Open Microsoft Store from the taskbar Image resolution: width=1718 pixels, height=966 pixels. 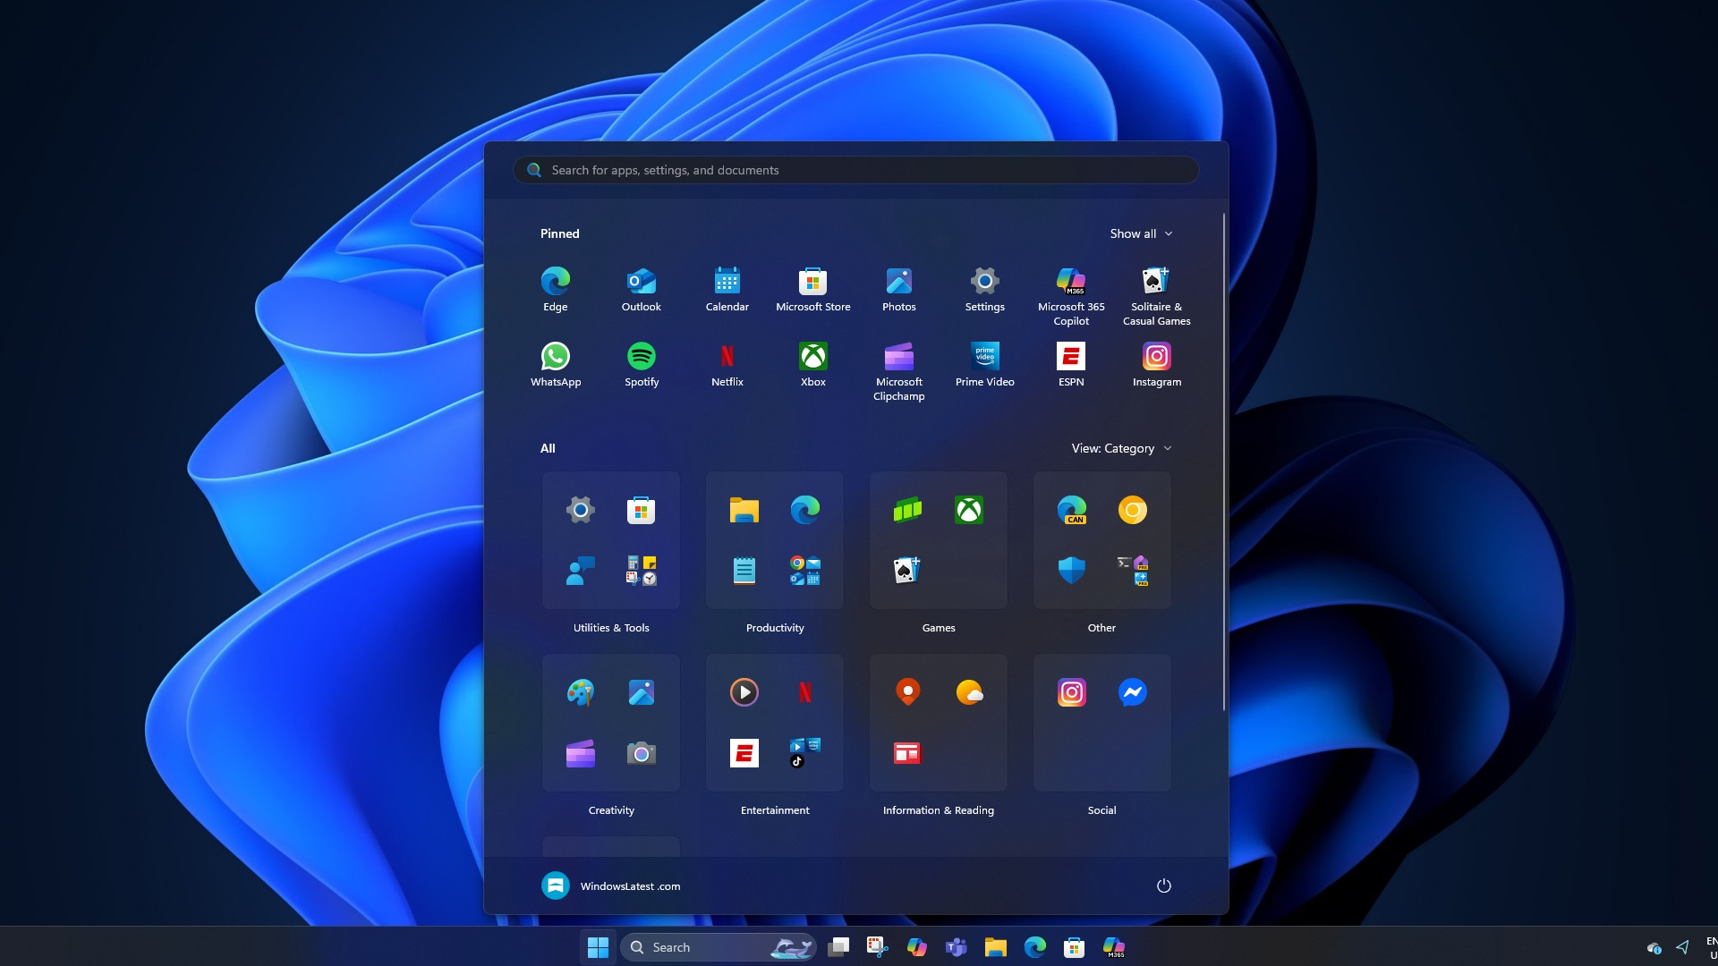(1075, 947)
